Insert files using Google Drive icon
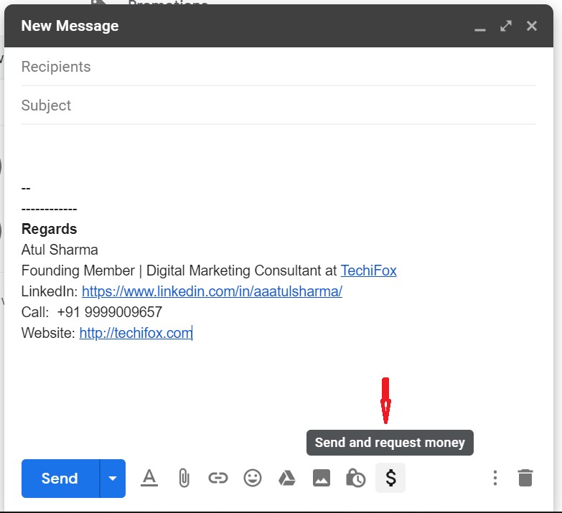Viewport: 562px width, 513px height. [x=287, y=479]
